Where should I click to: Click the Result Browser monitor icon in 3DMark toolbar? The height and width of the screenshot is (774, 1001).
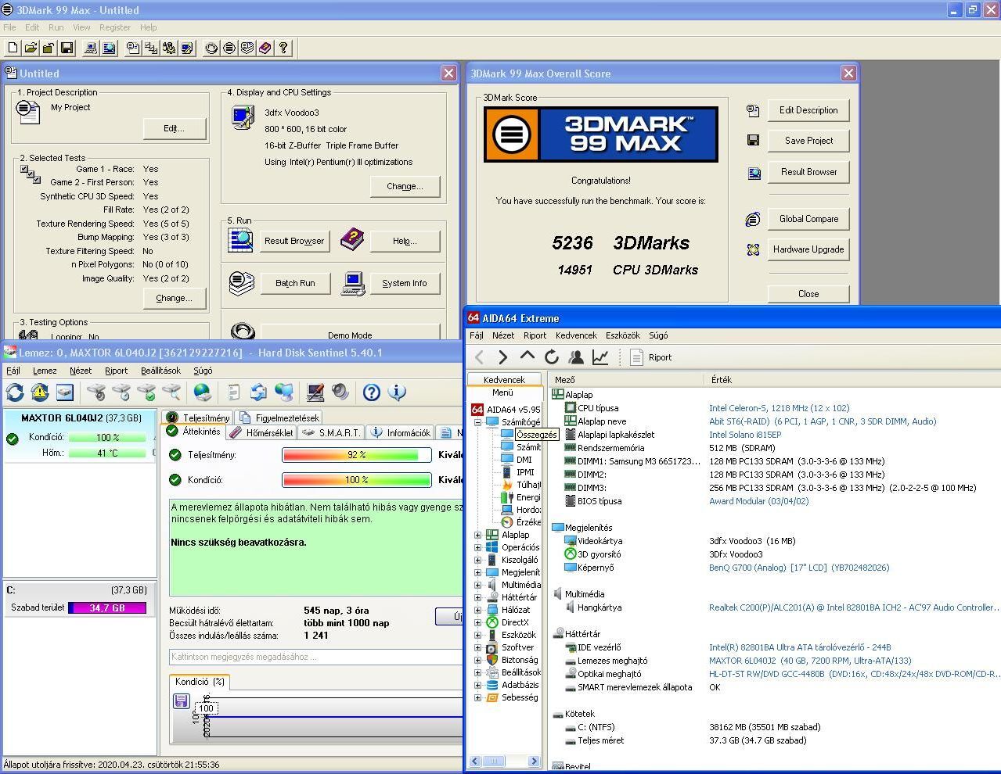coord(109,48)
